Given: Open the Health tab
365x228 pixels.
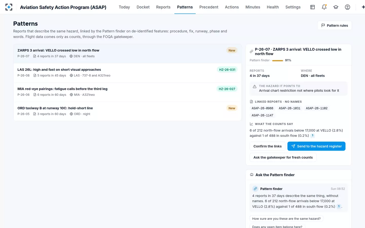Looking at the screenshot, I should [x=273, y=7].
